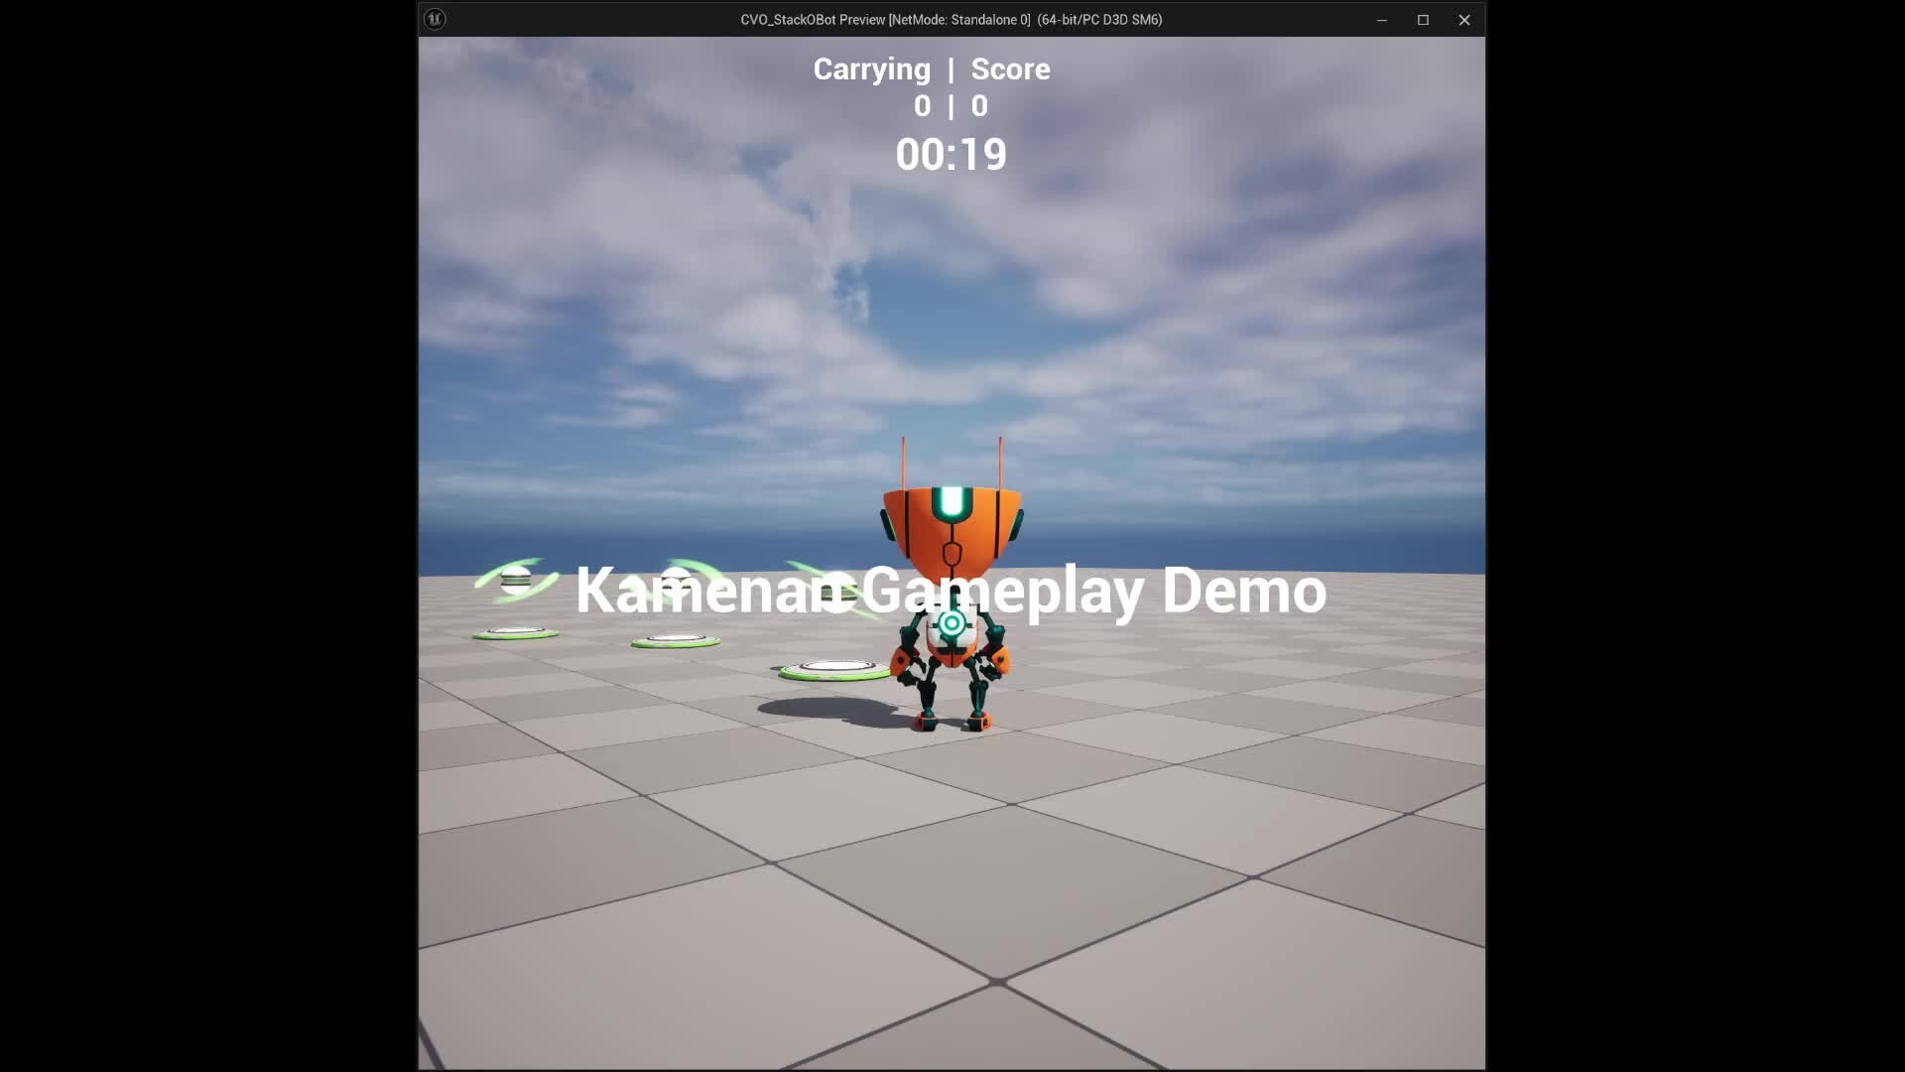This screenshot has height=1072, width=1905.
Task: Click the Carrying label in the HUD
Action: coord(871,69)
